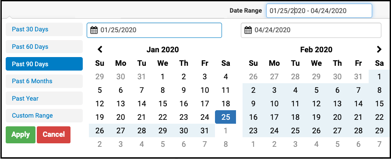Choose Past 60 Days preset

click(44, 47)
